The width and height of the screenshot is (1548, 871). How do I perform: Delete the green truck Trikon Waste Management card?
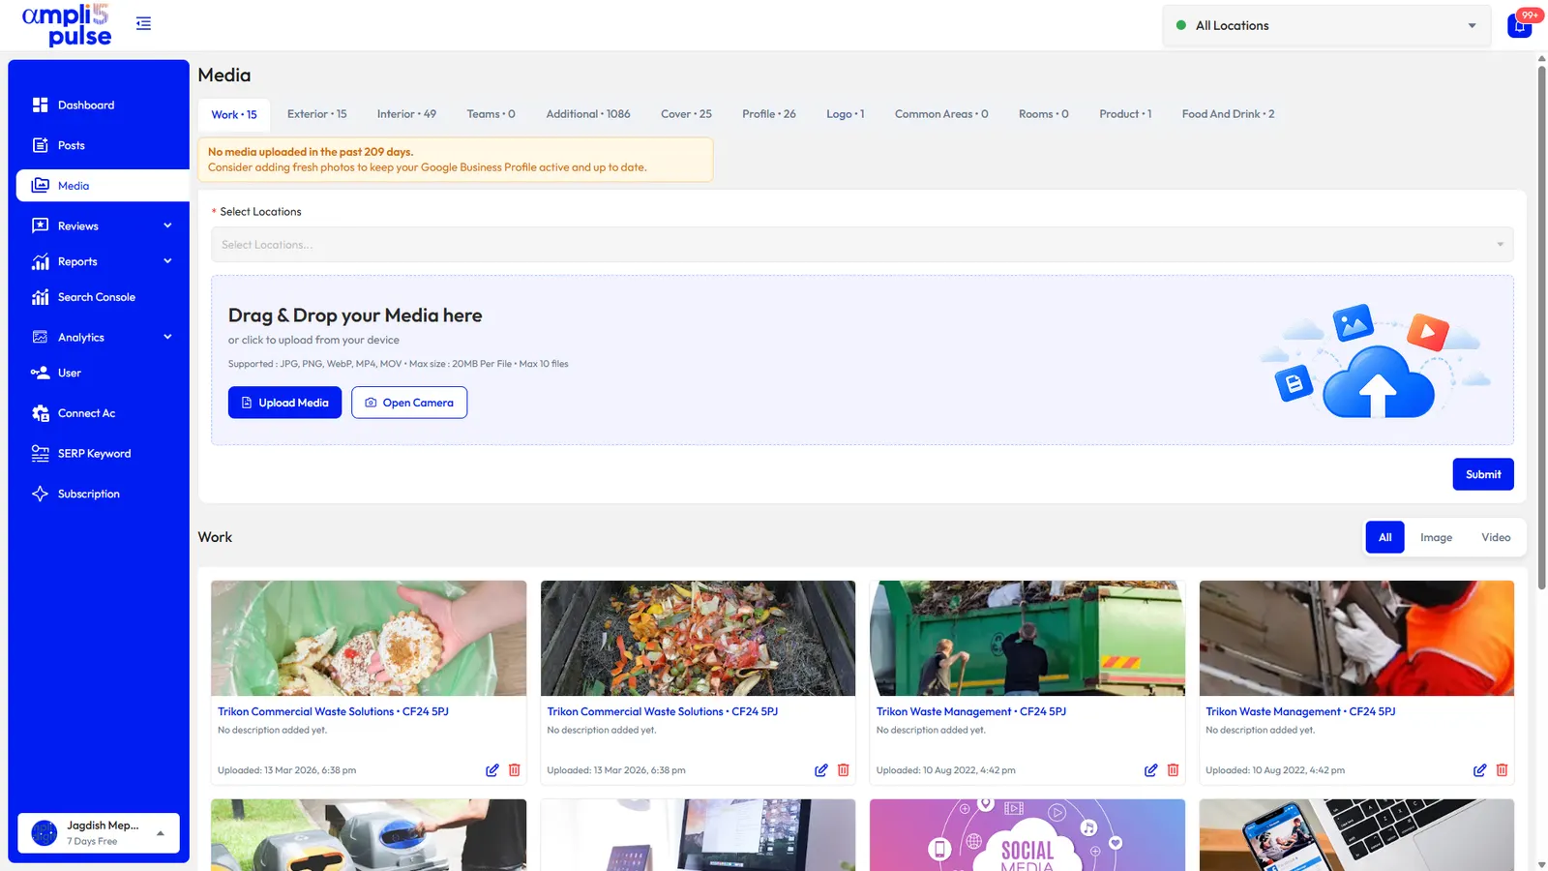(x=1173, y=770)
